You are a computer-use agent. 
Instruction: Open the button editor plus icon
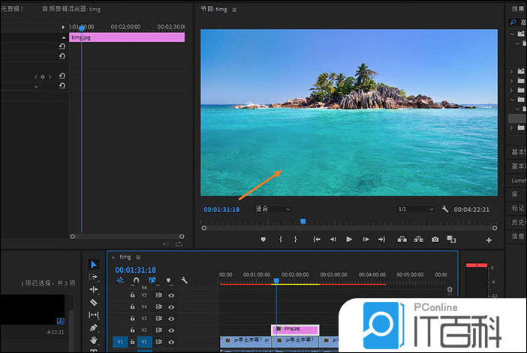tap(489, 240)
